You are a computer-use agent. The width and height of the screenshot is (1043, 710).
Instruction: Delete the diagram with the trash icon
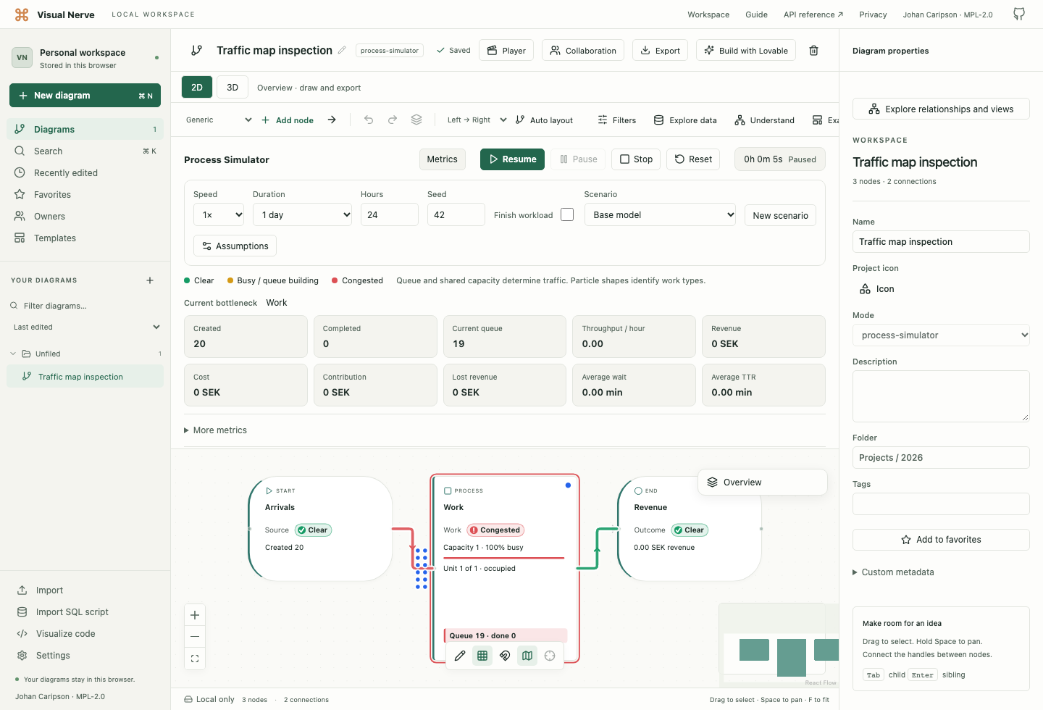814,51
